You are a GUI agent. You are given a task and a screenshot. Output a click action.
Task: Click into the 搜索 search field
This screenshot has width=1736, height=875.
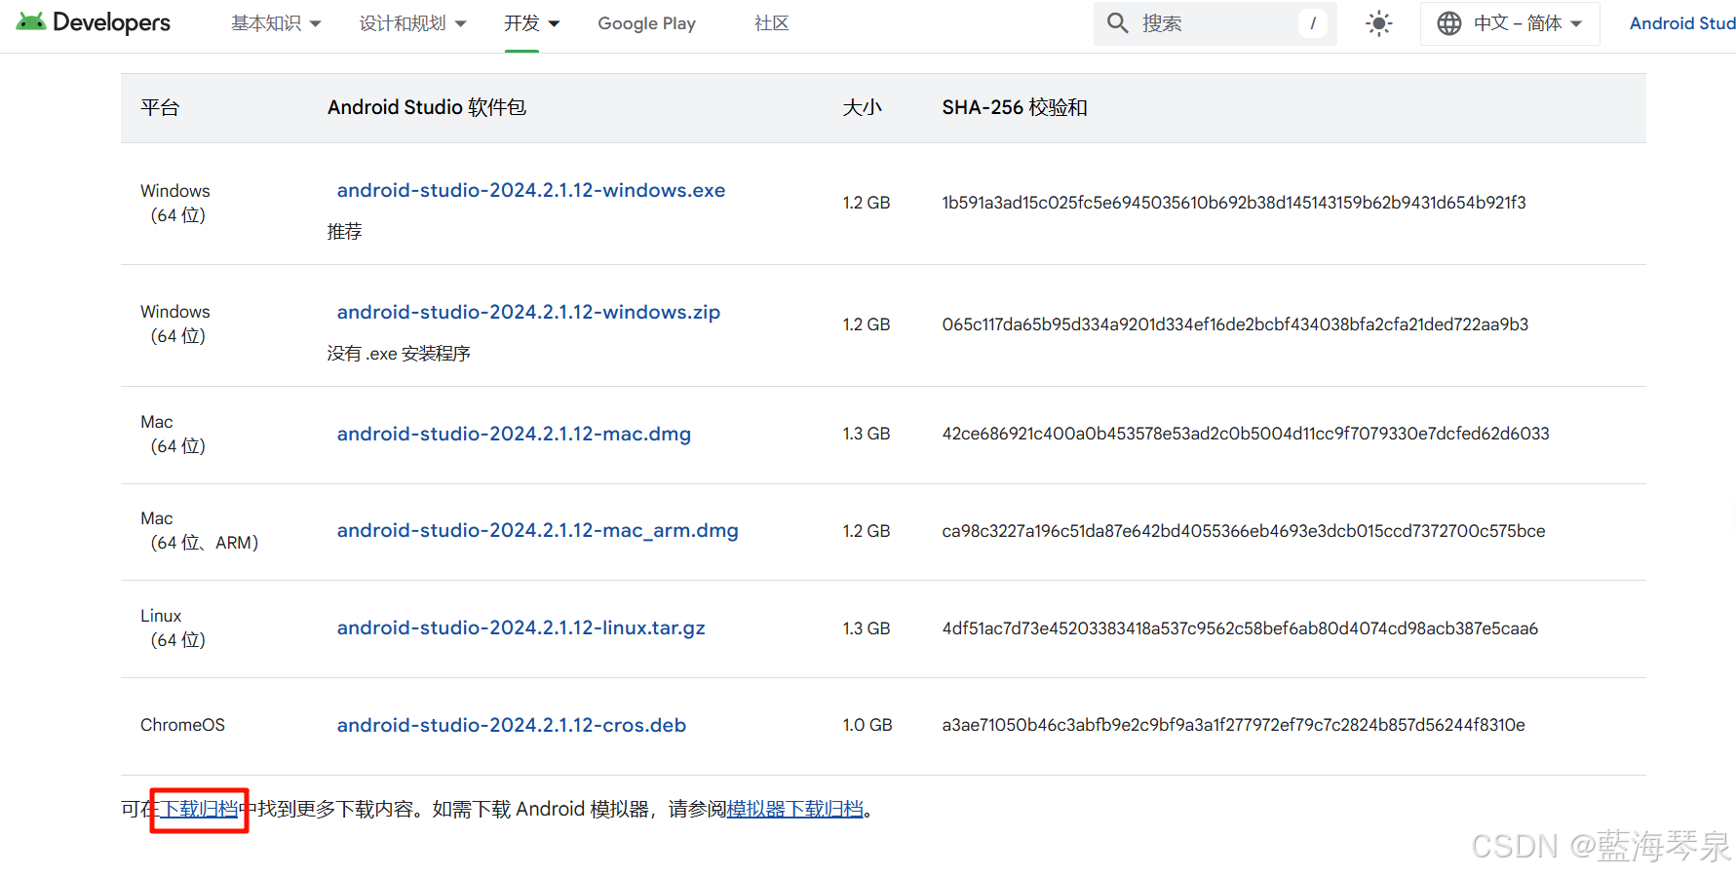[x=1215, y=23]
